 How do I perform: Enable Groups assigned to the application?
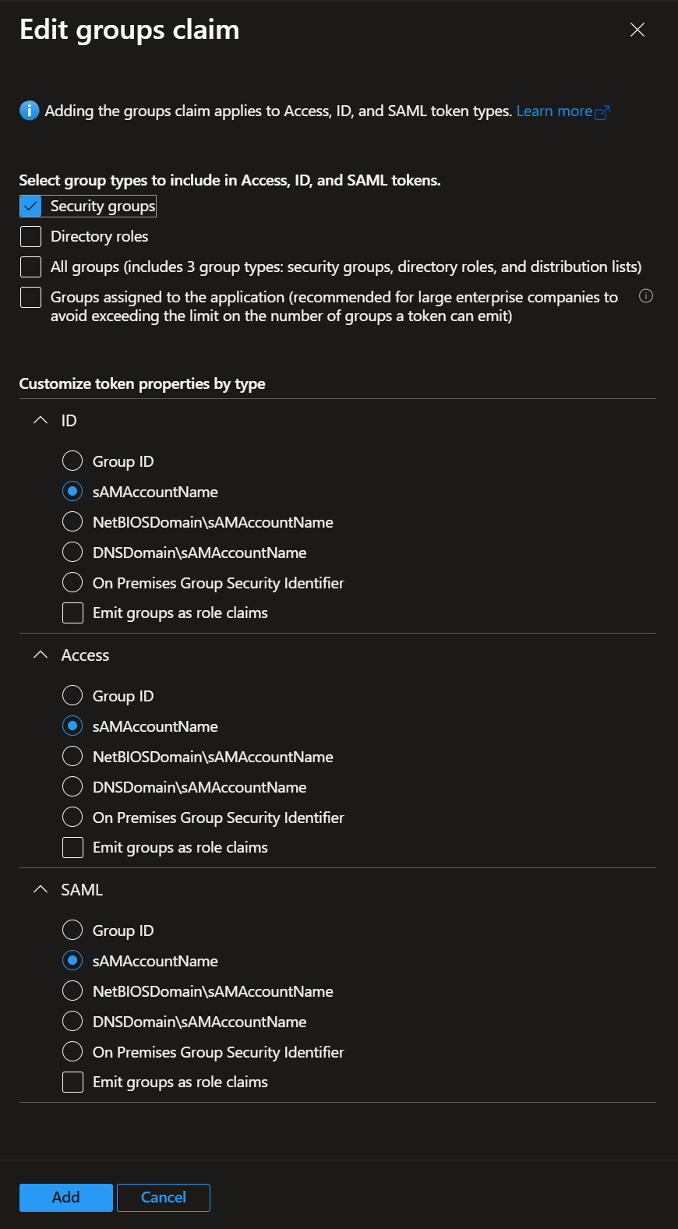30,297
